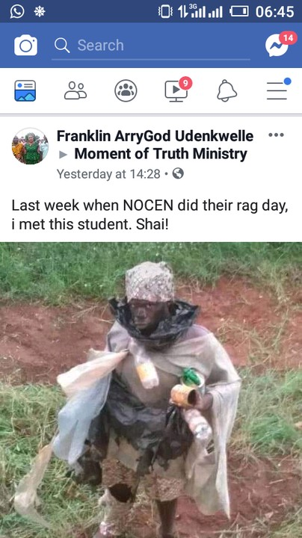The width and height of the screenshot is (302, 538).
Task: Focus the Search input field
Action: (151, 46)
